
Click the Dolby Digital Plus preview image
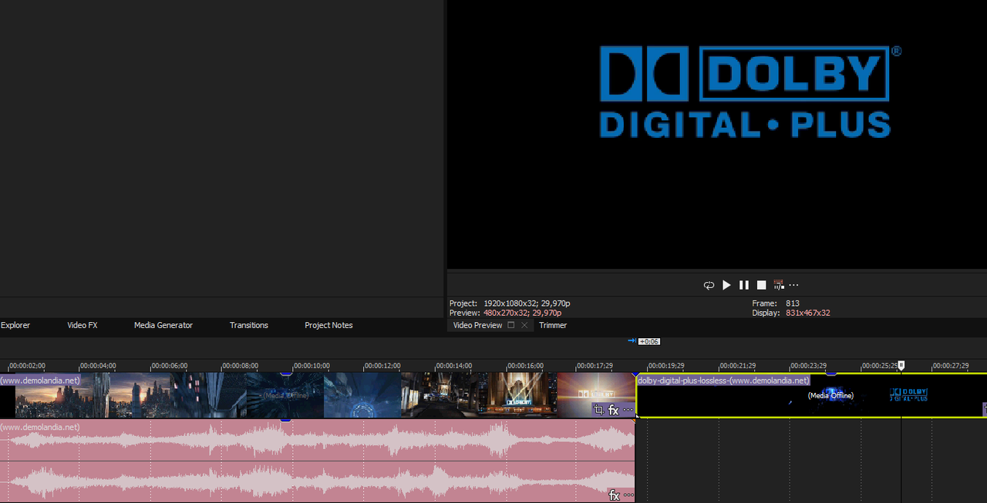(750, 92)
